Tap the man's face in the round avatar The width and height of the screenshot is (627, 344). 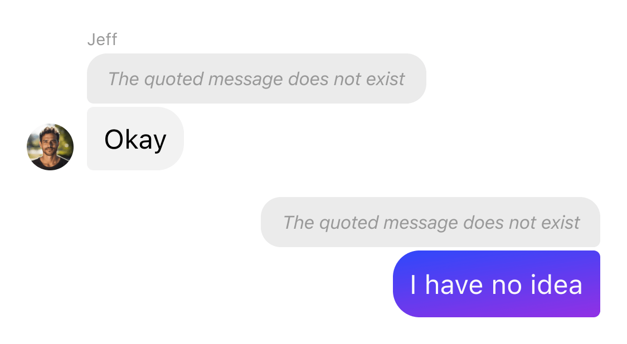[49, 142]
